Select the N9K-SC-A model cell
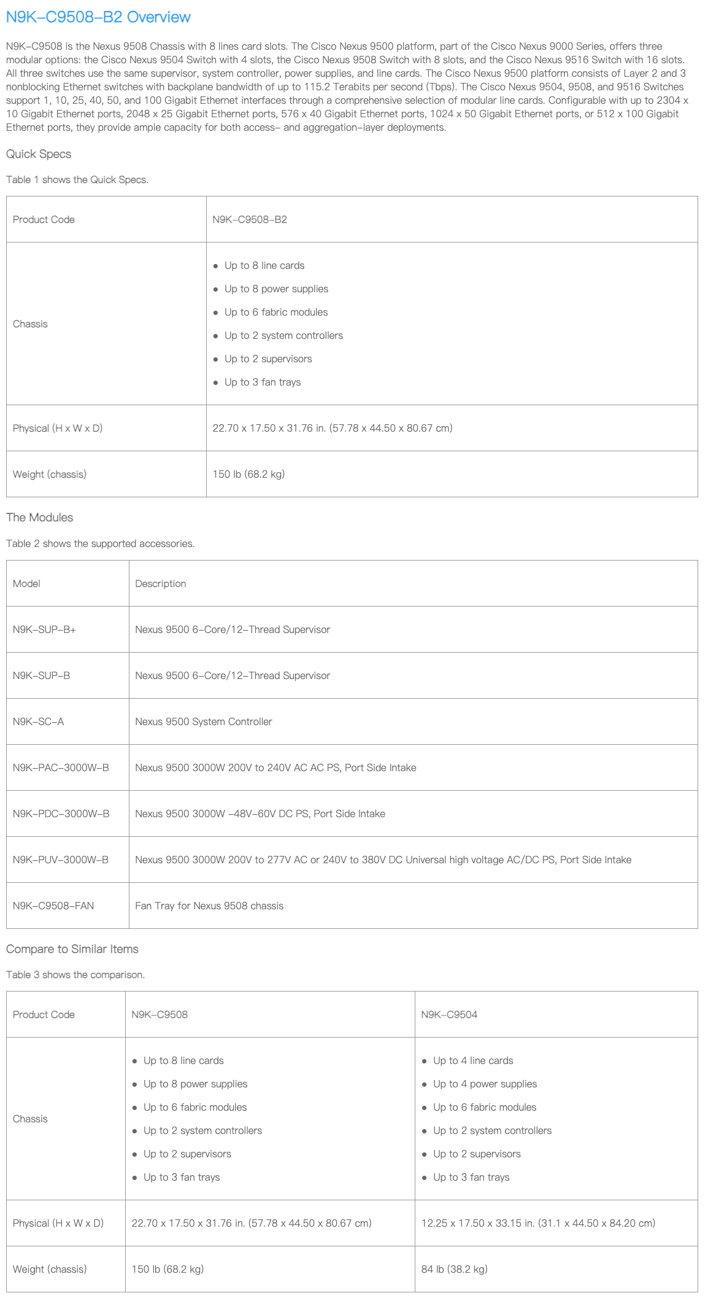708x1301 pixels. click(x=38, y=721)
